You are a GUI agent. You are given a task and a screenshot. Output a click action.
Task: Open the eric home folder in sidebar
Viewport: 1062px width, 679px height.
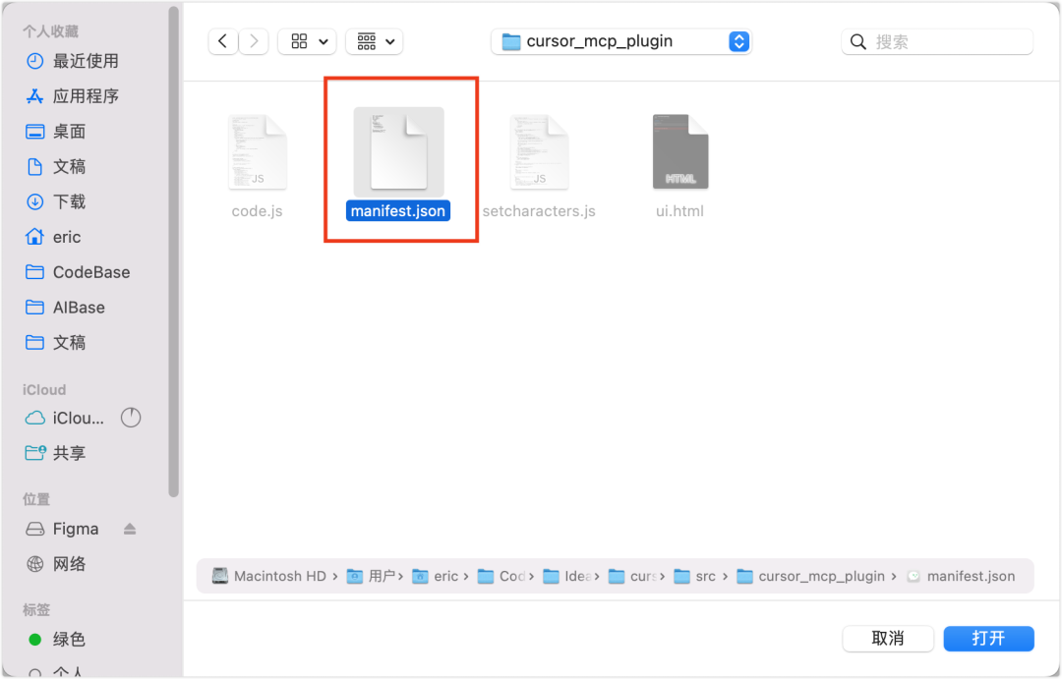53,237
